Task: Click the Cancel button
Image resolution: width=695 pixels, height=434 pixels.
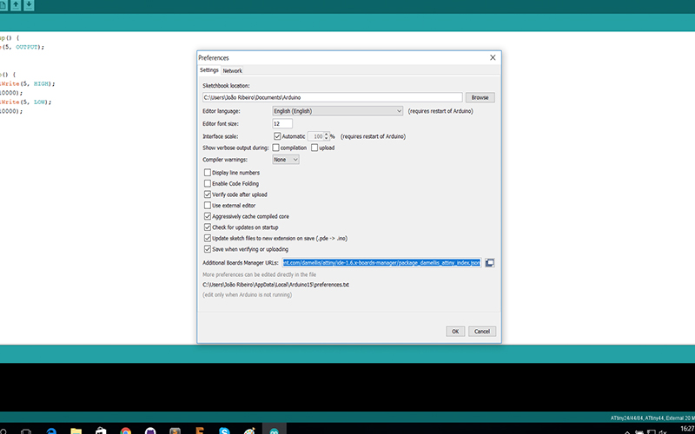Action: coord(482,332)
